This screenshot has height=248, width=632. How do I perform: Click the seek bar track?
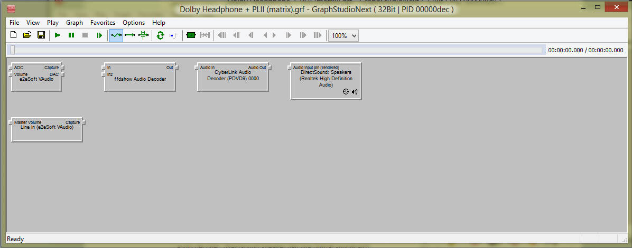click(277, 50)
